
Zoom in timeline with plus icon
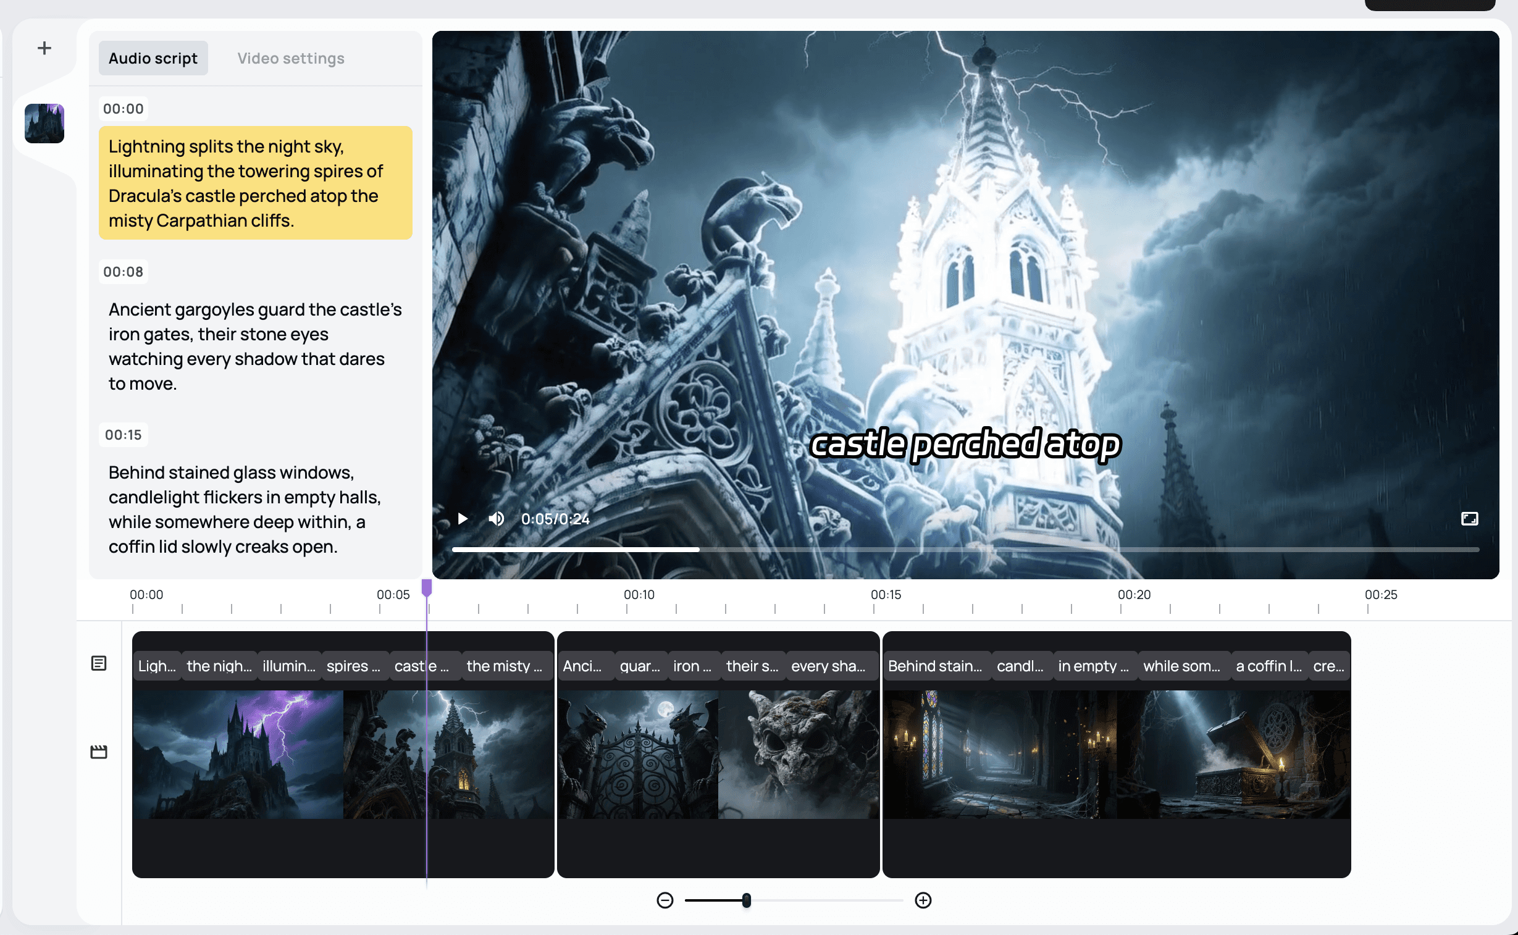(923, 900)
